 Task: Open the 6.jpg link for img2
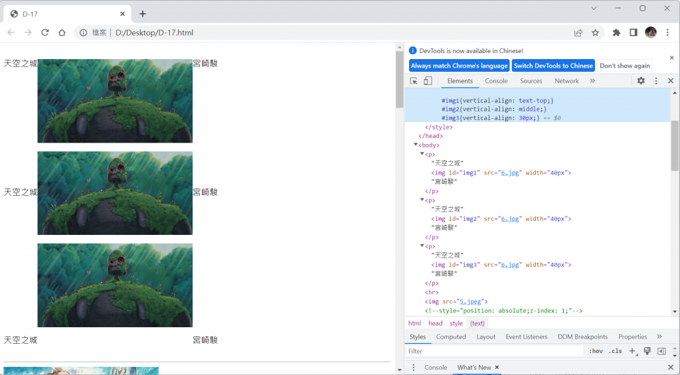(x=510, y=218)
